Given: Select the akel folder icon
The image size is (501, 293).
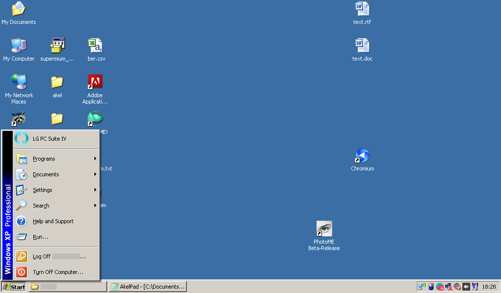Looking at the screenshot, I should [57, 82].
